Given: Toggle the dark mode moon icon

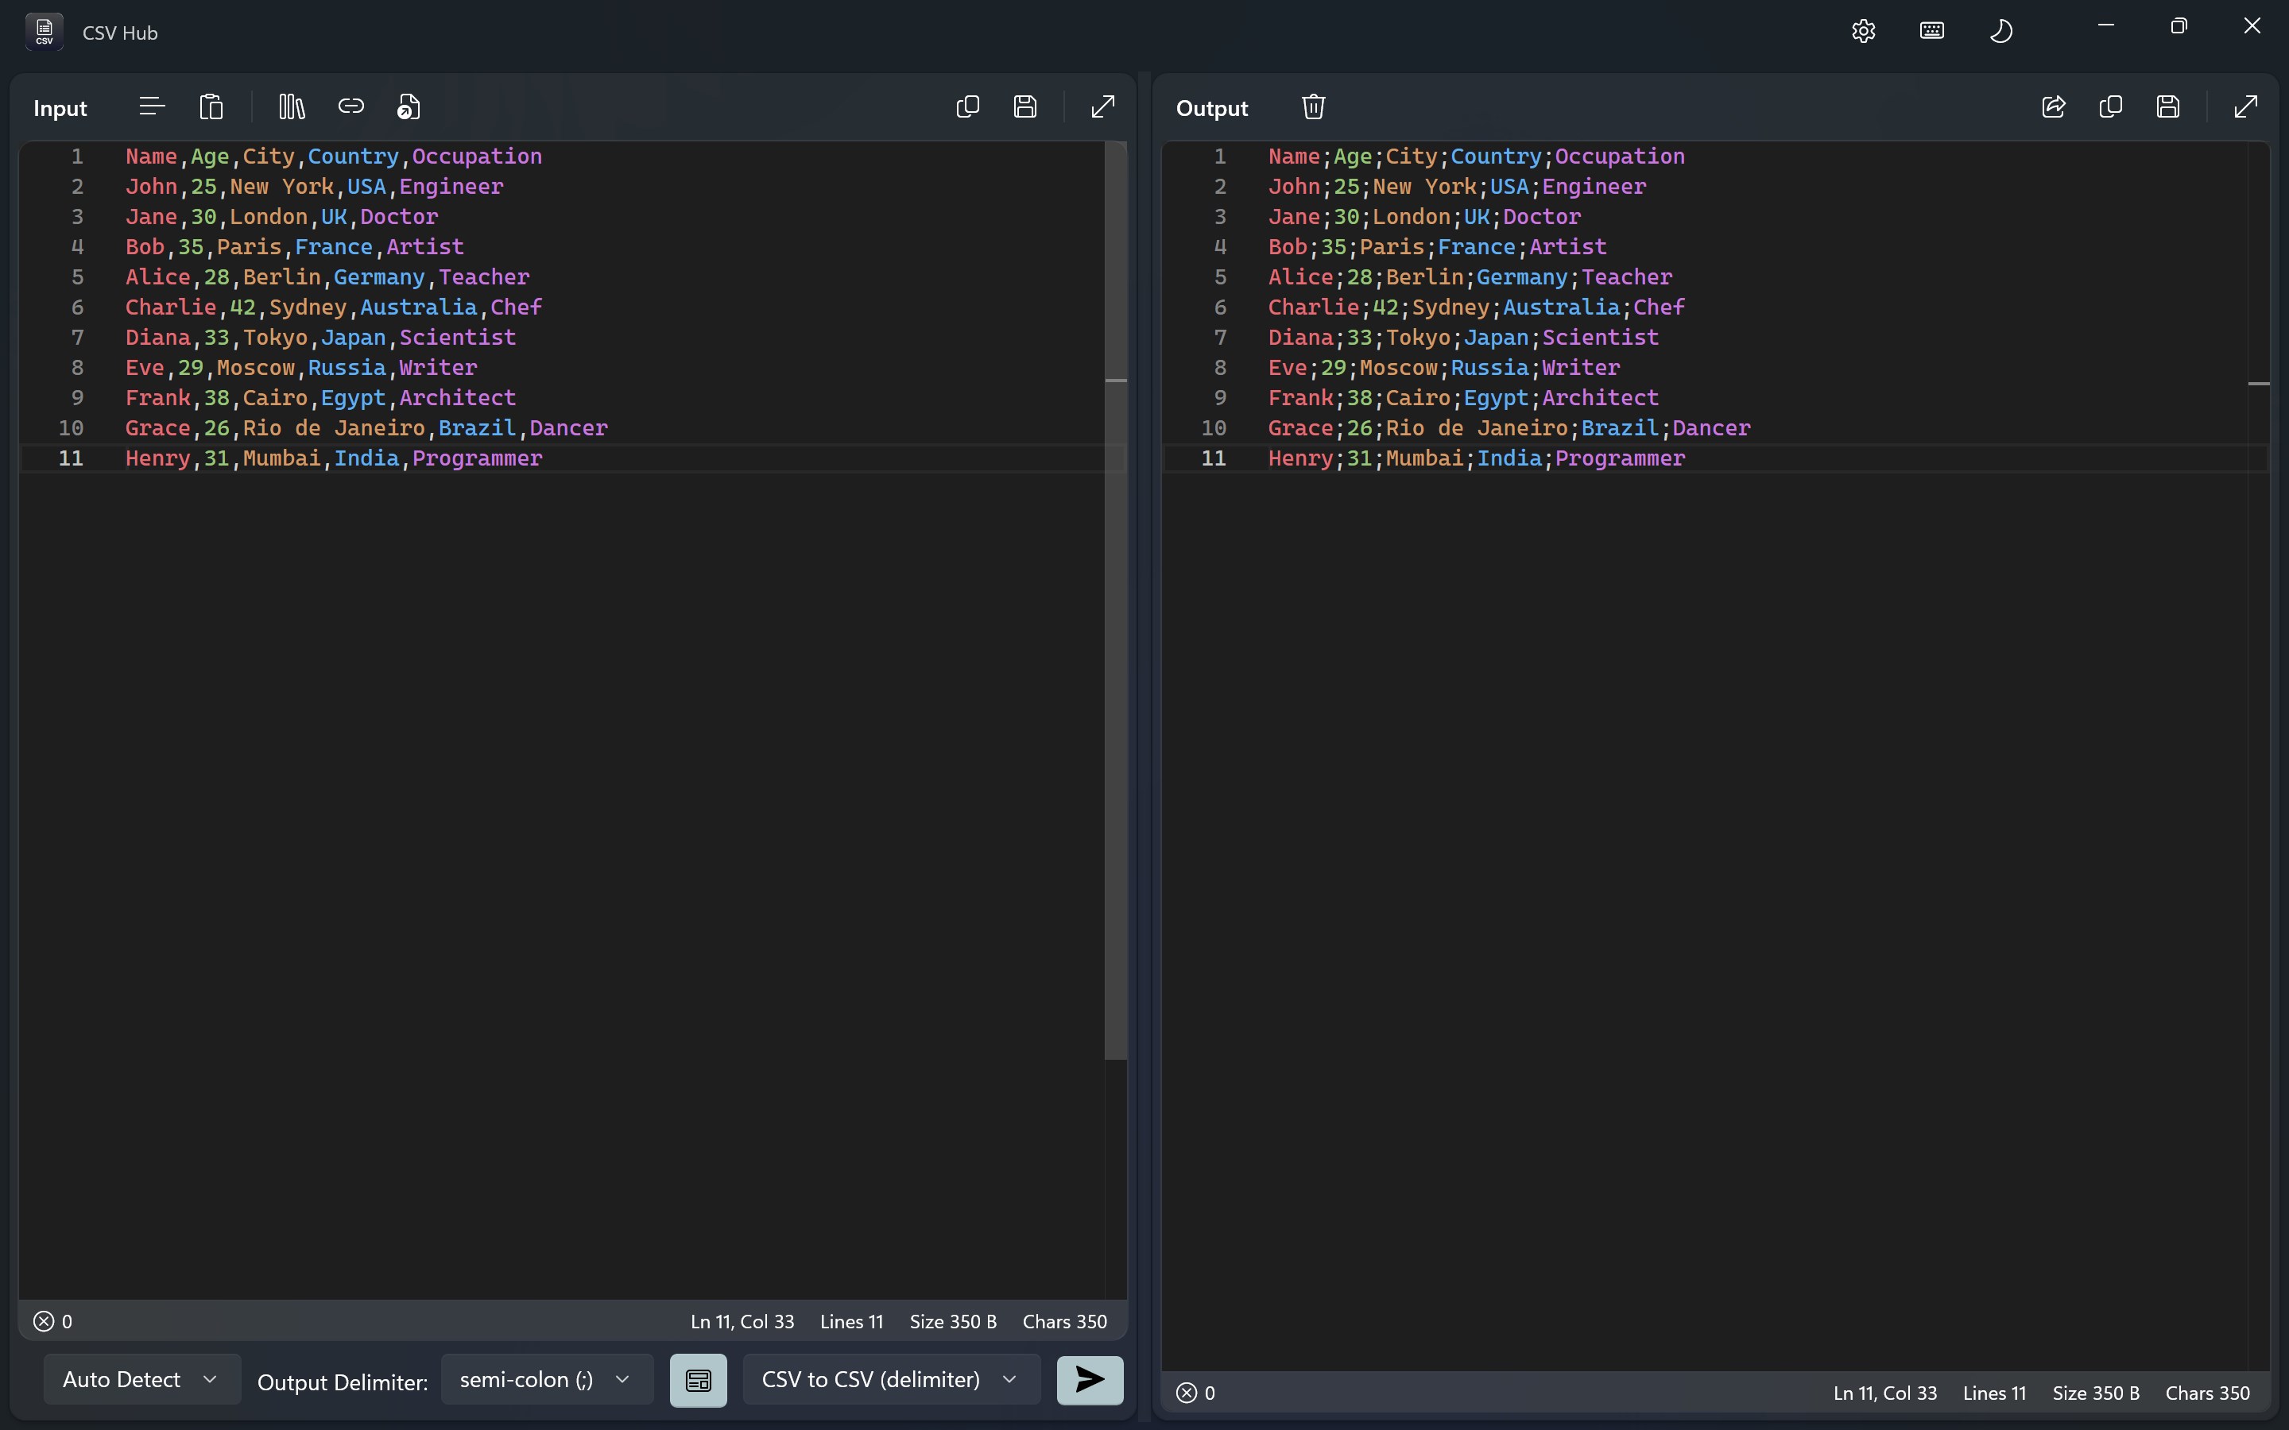Looking at the screenshot, I should coord(2000,31).
